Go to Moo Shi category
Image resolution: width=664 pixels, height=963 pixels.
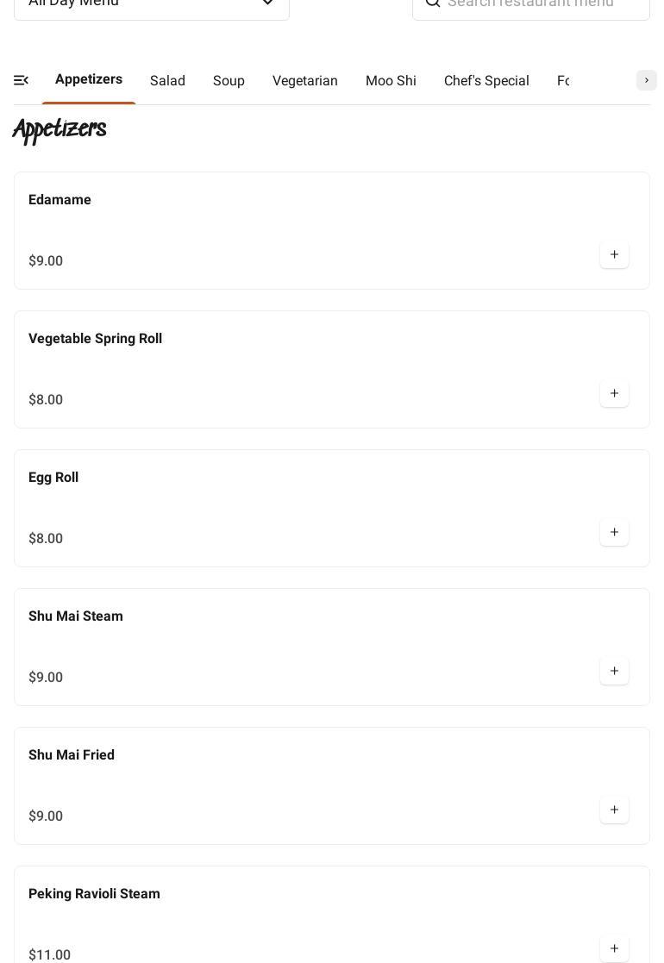(391, 80)
